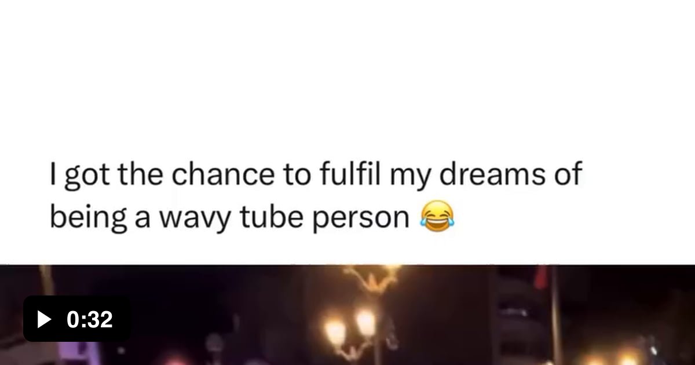
Task: Click the blank white area above the caption
Action: pos(348,75)
